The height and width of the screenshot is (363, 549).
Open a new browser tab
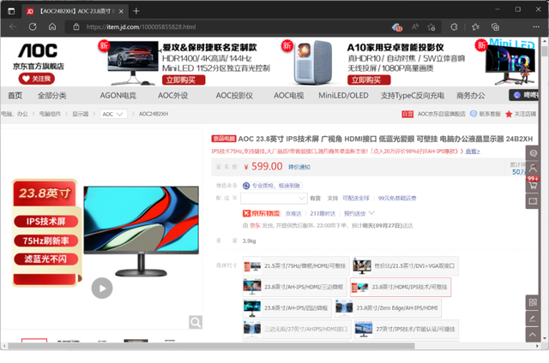pos(136,11)
